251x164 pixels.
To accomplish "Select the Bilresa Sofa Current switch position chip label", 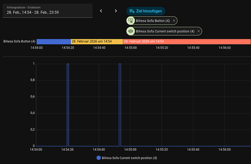I will pos(164,31).
